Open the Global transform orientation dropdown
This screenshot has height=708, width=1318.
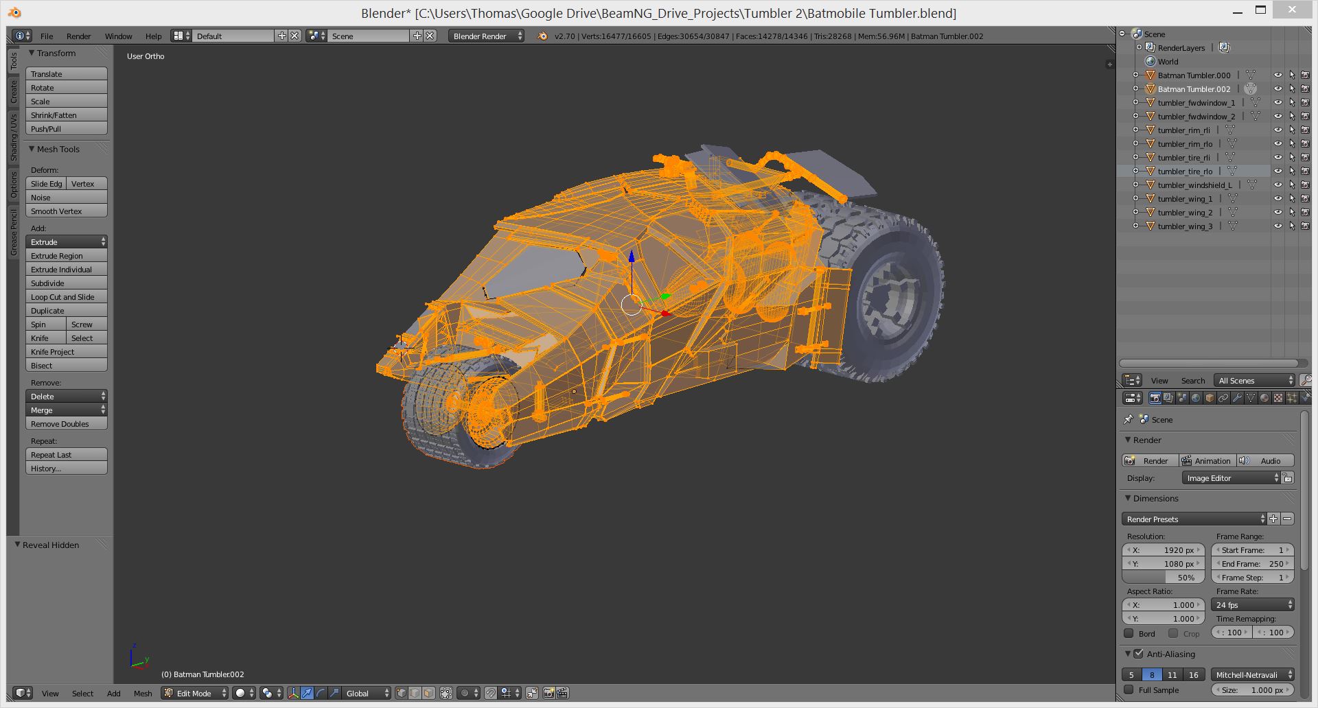coord(367,693)
